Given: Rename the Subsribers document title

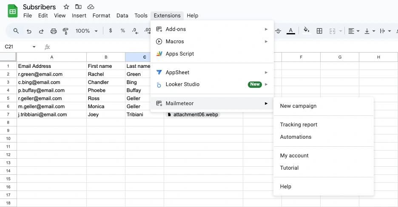Looking at the screenshot, I should pyautogui.click(x=40, y=7).
